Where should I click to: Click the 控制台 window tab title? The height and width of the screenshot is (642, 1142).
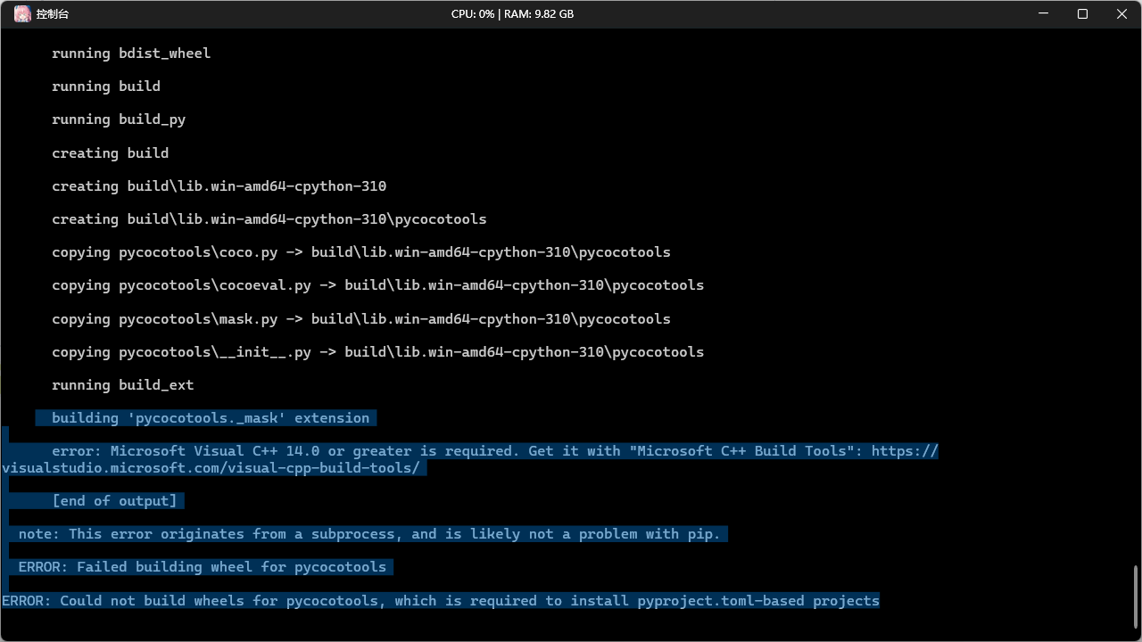point(52,13)
